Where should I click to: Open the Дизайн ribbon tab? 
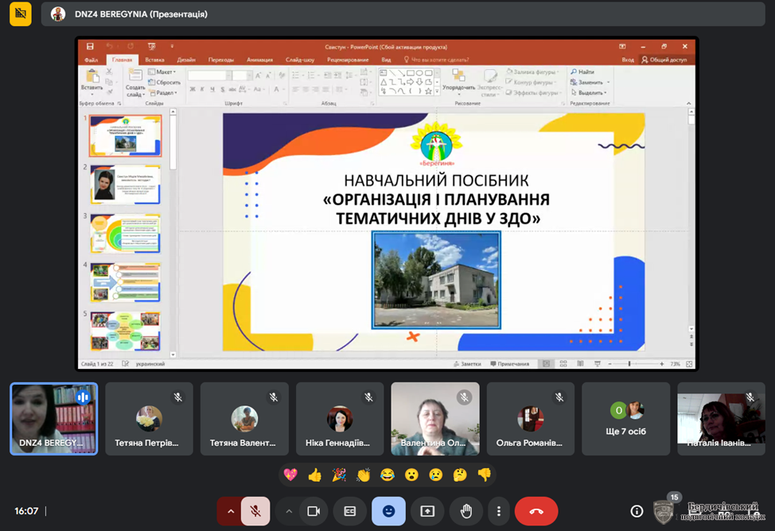[186, 60]
